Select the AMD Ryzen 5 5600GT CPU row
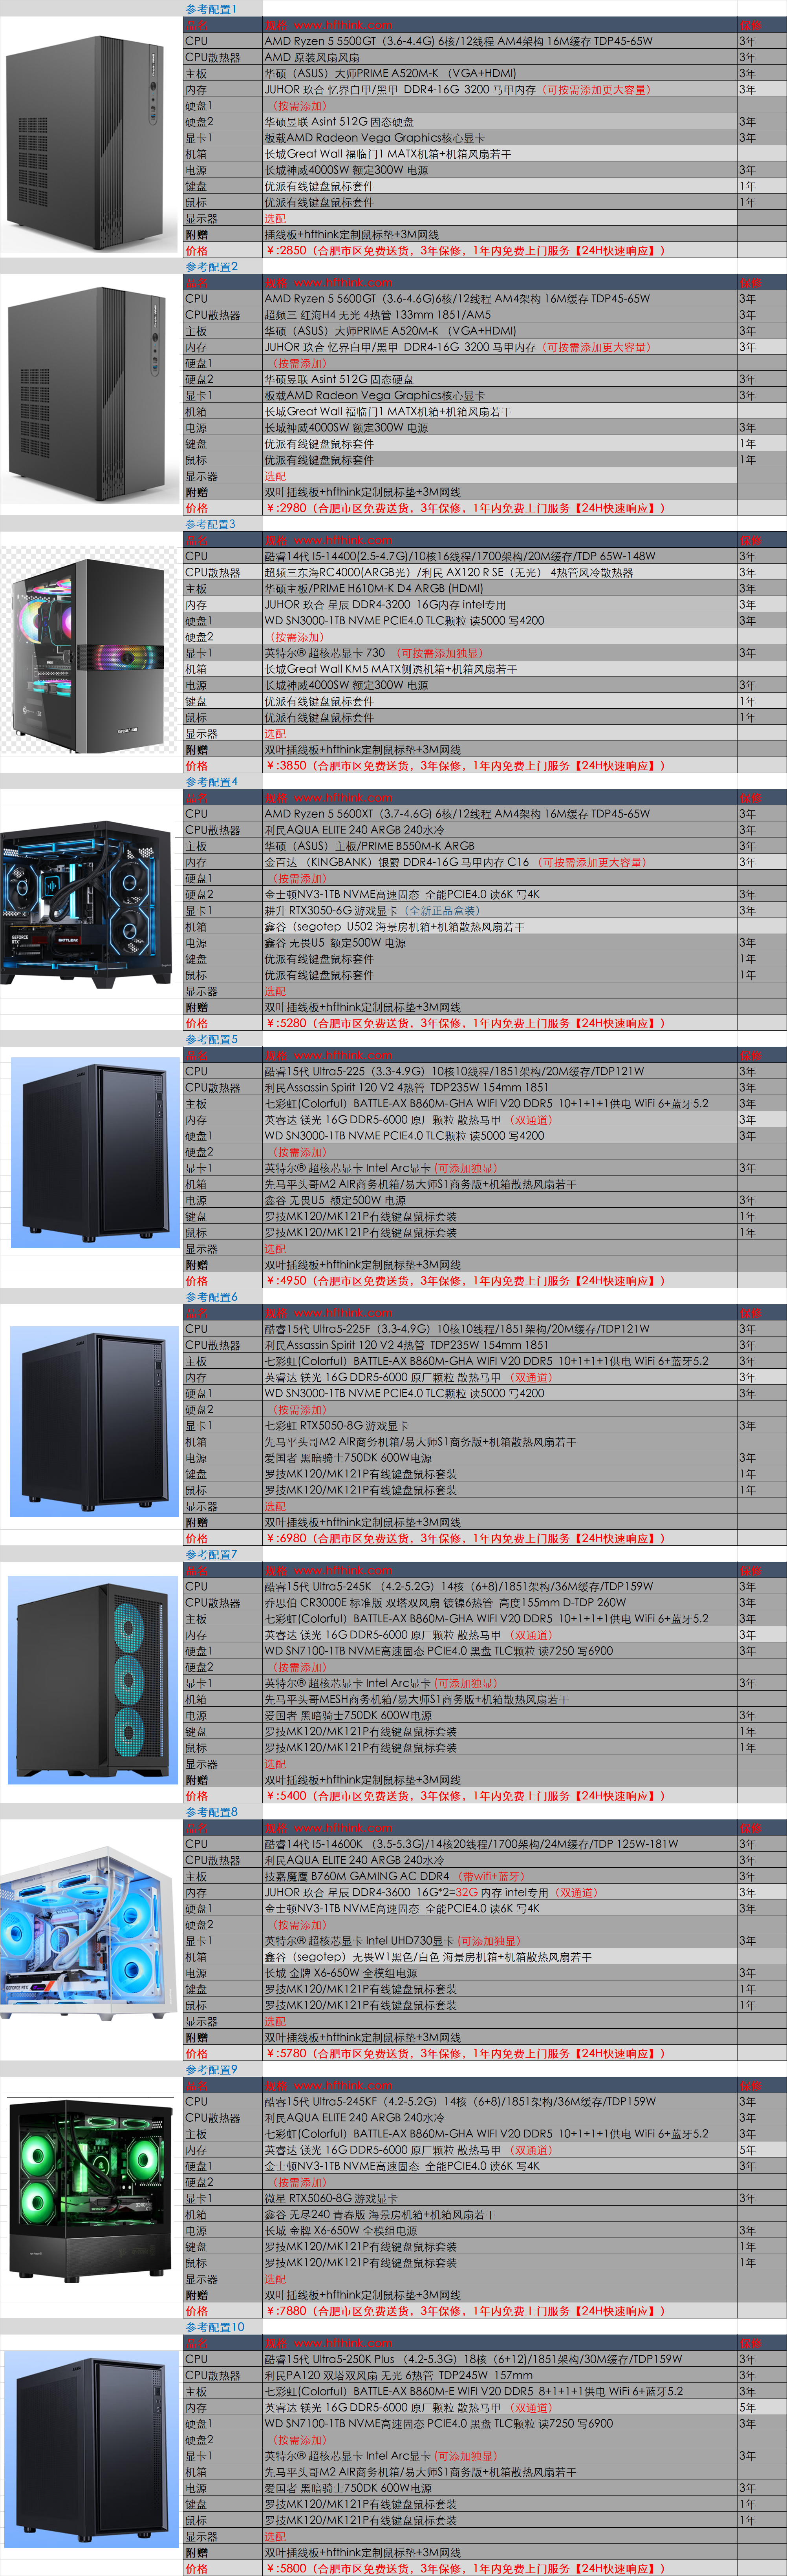The width and height of the screenshot is (787, 2576). pyautogui.click(x=485, y=299)
